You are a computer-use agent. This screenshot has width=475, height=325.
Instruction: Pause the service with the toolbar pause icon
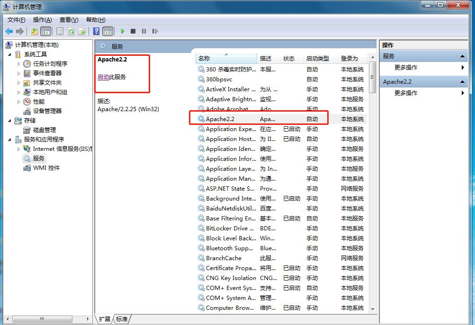[x=145, y=31]
